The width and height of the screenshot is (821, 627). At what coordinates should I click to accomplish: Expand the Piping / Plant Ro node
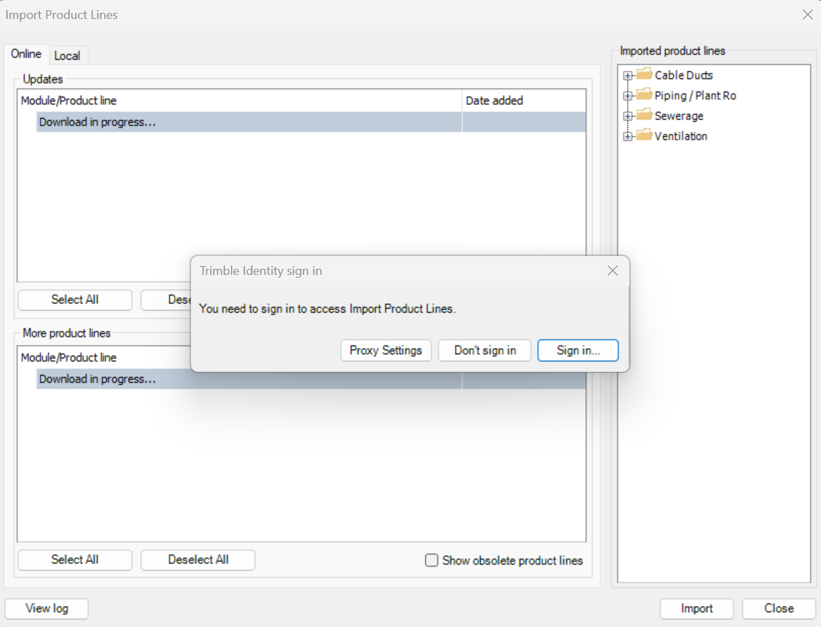627,95
